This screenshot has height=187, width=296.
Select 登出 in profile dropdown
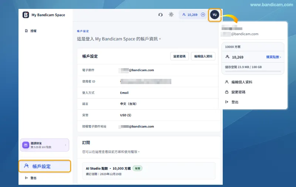click(235, 102)
